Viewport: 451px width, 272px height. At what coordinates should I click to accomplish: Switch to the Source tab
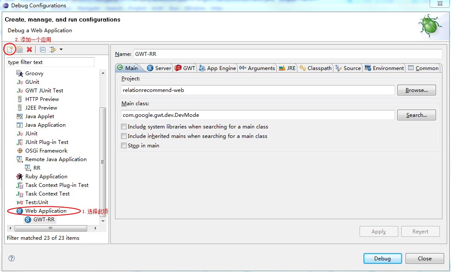(348, 68)
